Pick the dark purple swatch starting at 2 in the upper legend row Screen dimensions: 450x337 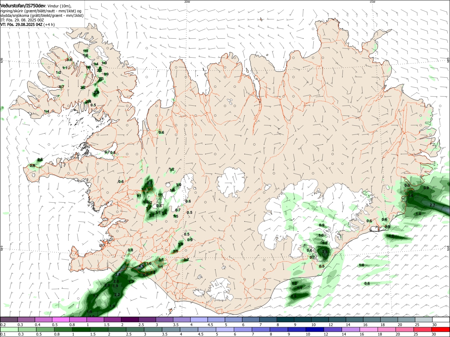pos(129,320)
